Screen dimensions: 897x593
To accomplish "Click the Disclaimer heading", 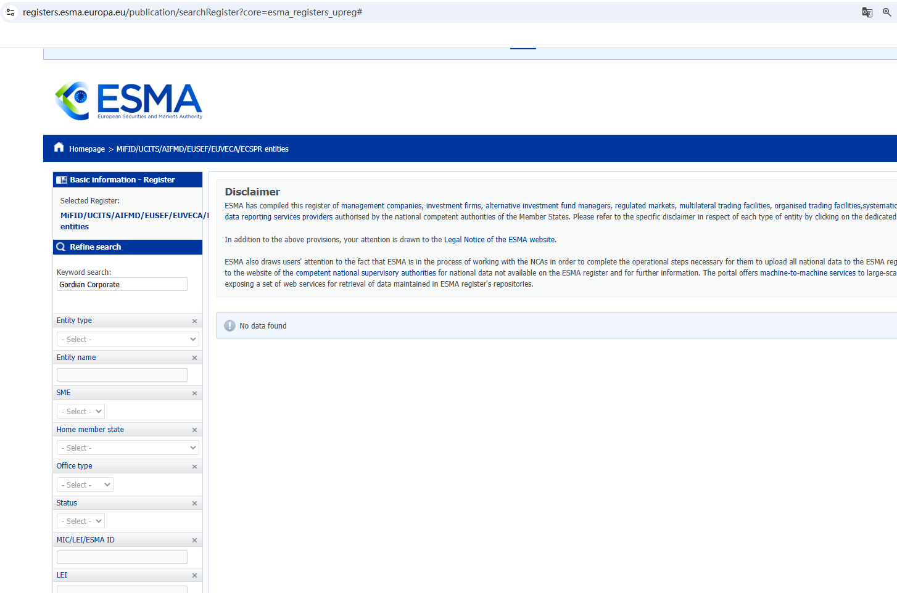I will tap(252, 192).
